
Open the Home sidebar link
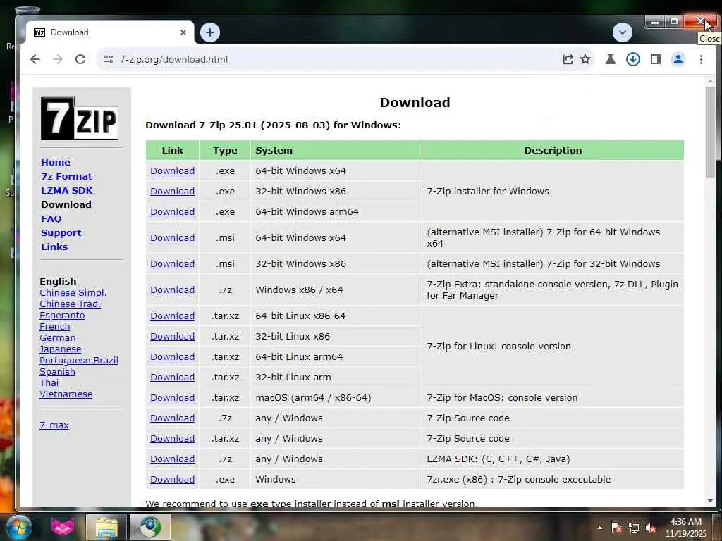56,163
